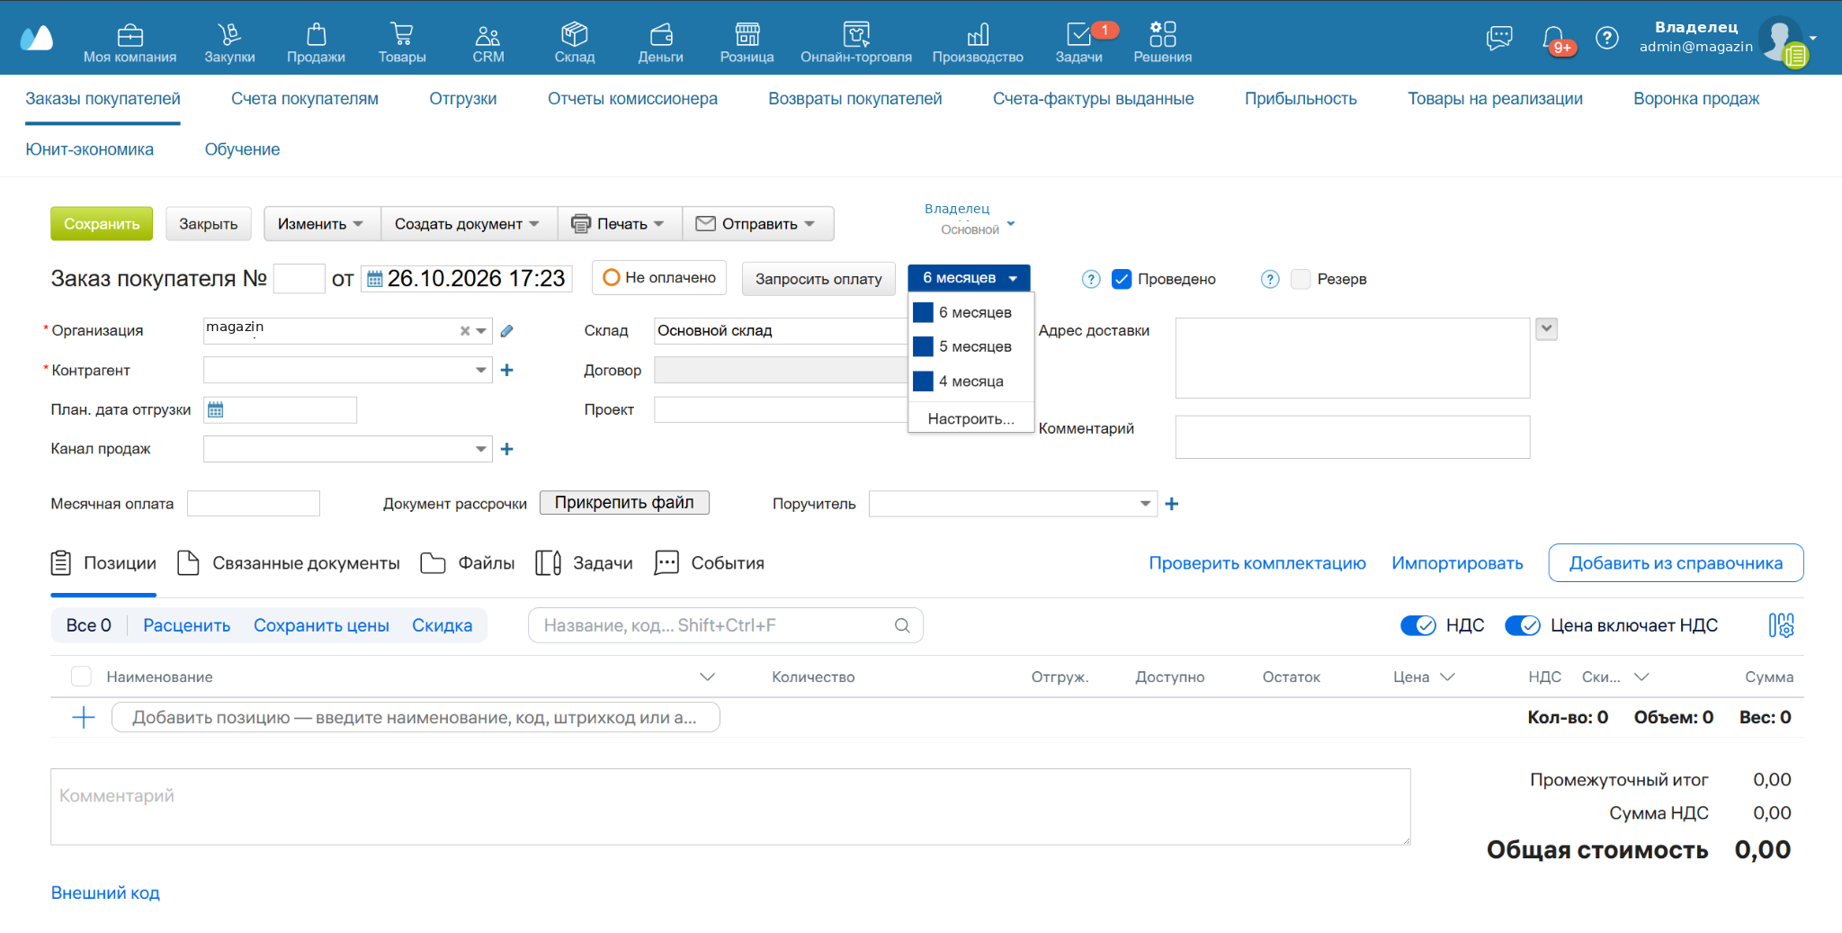1842x933 pixels.
Task: Open table column settings icon
Action: [1781, 625]
